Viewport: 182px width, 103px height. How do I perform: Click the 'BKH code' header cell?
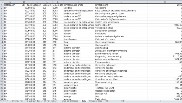(x=24, y=5)
